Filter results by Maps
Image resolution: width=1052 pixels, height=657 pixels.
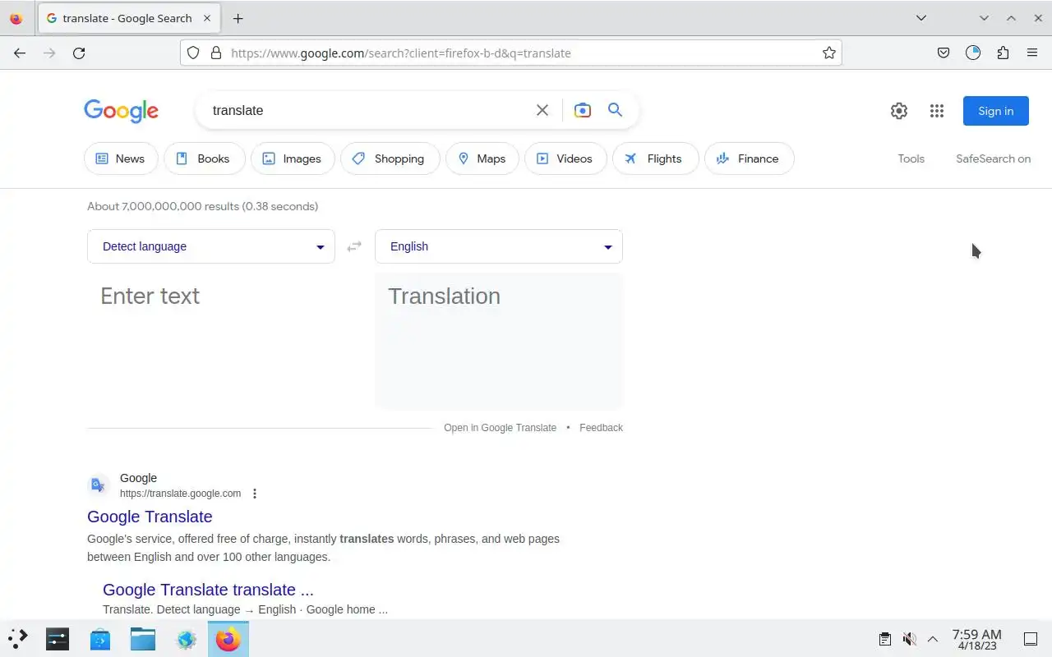point(482,159)
